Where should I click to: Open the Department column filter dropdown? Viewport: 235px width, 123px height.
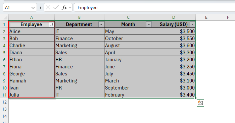pos(101,24)
